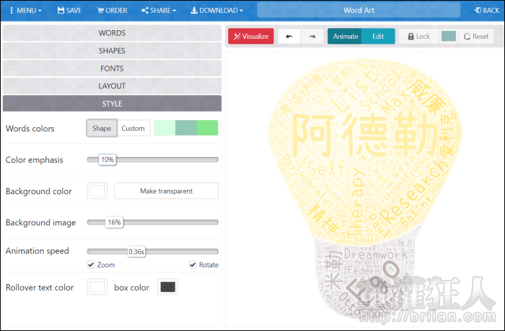Click the textured pattern icon beside Lock

pos(448,37)
